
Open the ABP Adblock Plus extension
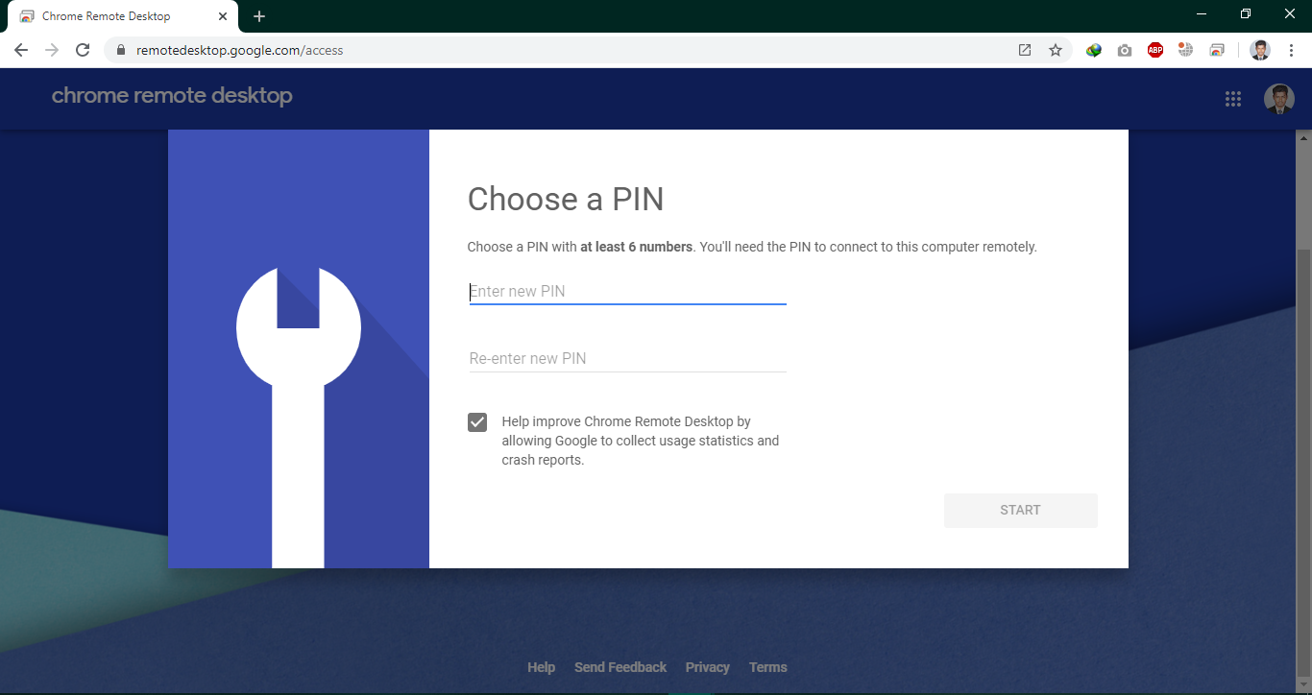click(1155, 50)
